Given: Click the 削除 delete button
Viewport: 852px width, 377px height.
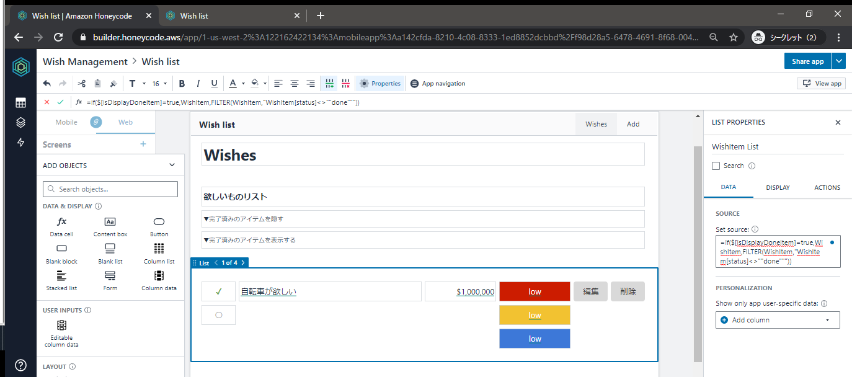Looking at the screenshot, I should [628, 291].
